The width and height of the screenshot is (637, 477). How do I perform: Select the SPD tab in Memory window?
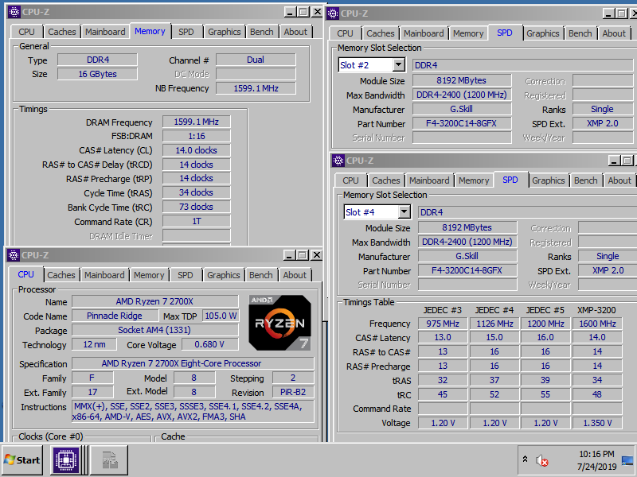coord(186,32)
